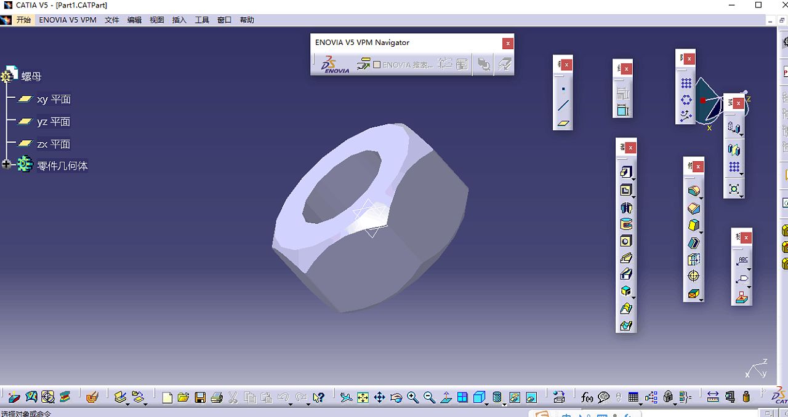Select the zx 平面 tree item
This screenshot has height=417, width=788.
click(53, 144)
